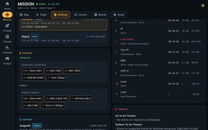Open bearing link 314/100
Image resolution: width=208 pixels, height=130 pixels.
196,42
